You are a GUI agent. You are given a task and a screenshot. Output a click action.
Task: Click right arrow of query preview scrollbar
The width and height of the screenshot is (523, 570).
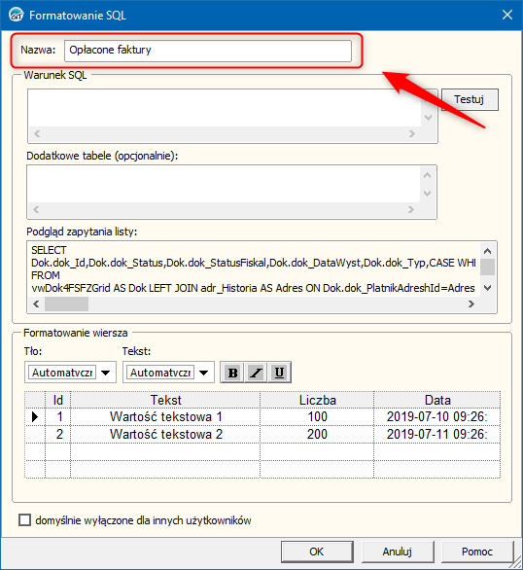(x=471, y=303)
